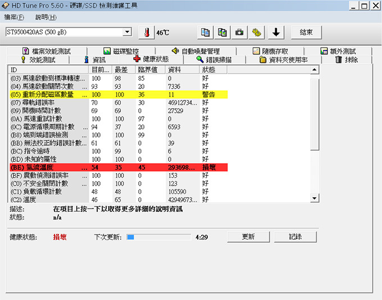Minimize the HD Tune Pro window
The width and height of the screenshot is (382, 300).
[x=353, y=6]
